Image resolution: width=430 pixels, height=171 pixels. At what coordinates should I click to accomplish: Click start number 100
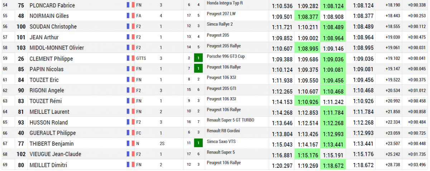coord(21,27)
